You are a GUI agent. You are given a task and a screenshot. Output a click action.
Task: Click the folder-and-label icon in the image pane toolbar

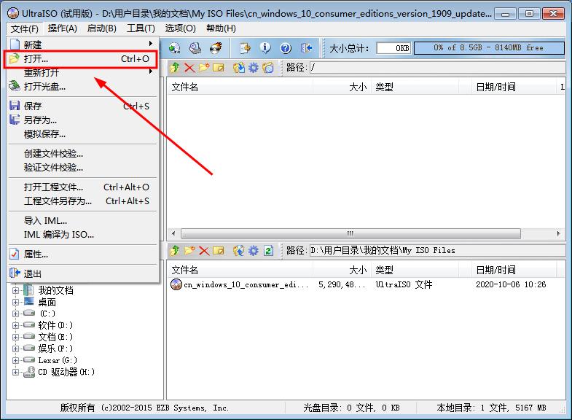coord(267,68)
